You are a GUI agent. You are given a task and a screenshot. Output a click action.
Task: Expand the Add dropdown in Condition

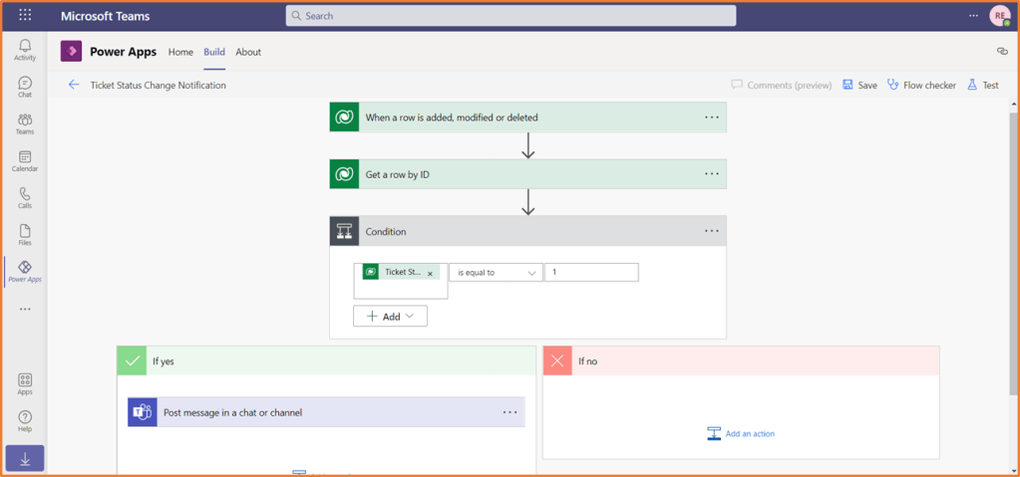390,317
